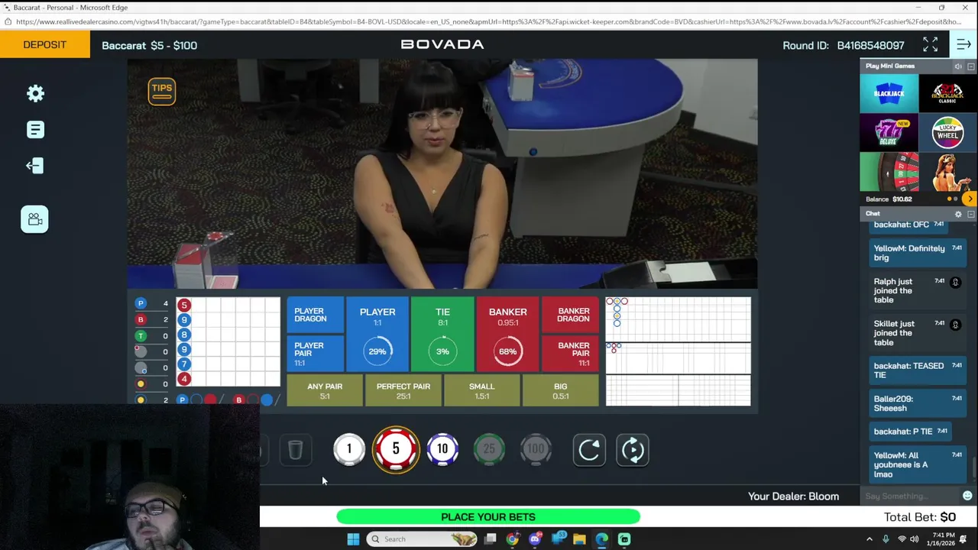The width and height of the screenshot is (978, 550).
Task: Open the chat emoji picker
Action: click(x=967, y=496)
